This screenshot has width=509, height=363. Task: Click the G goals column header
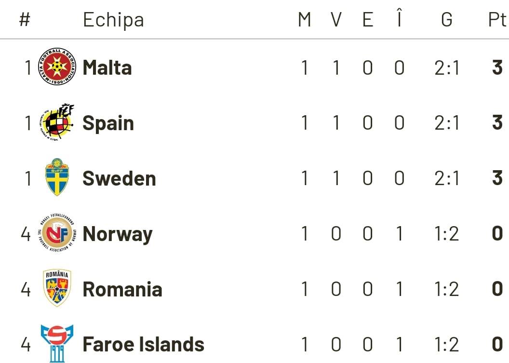[447, 20]
